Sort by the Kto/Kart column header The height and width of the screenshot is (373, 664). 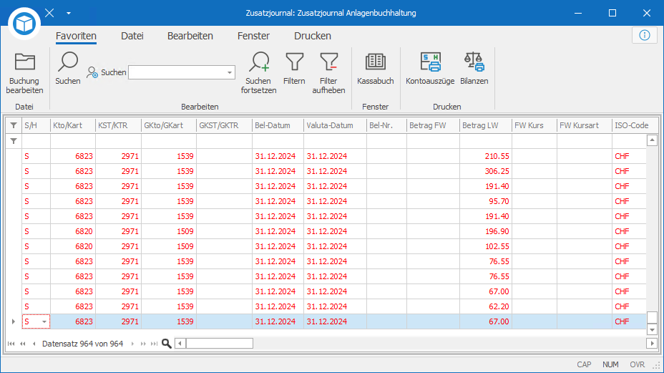click(x=73, y=125)
